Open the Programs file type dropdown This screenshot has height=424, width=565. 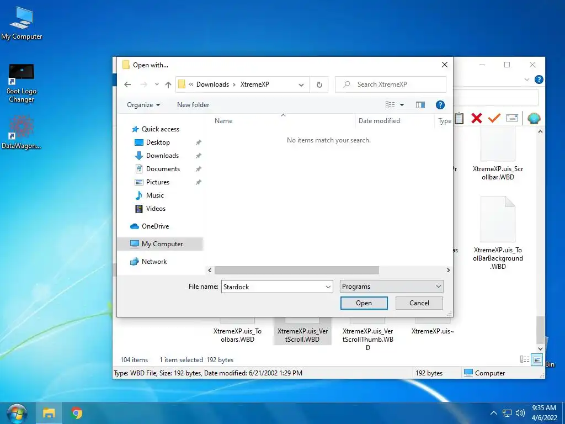tap(391, 287)
